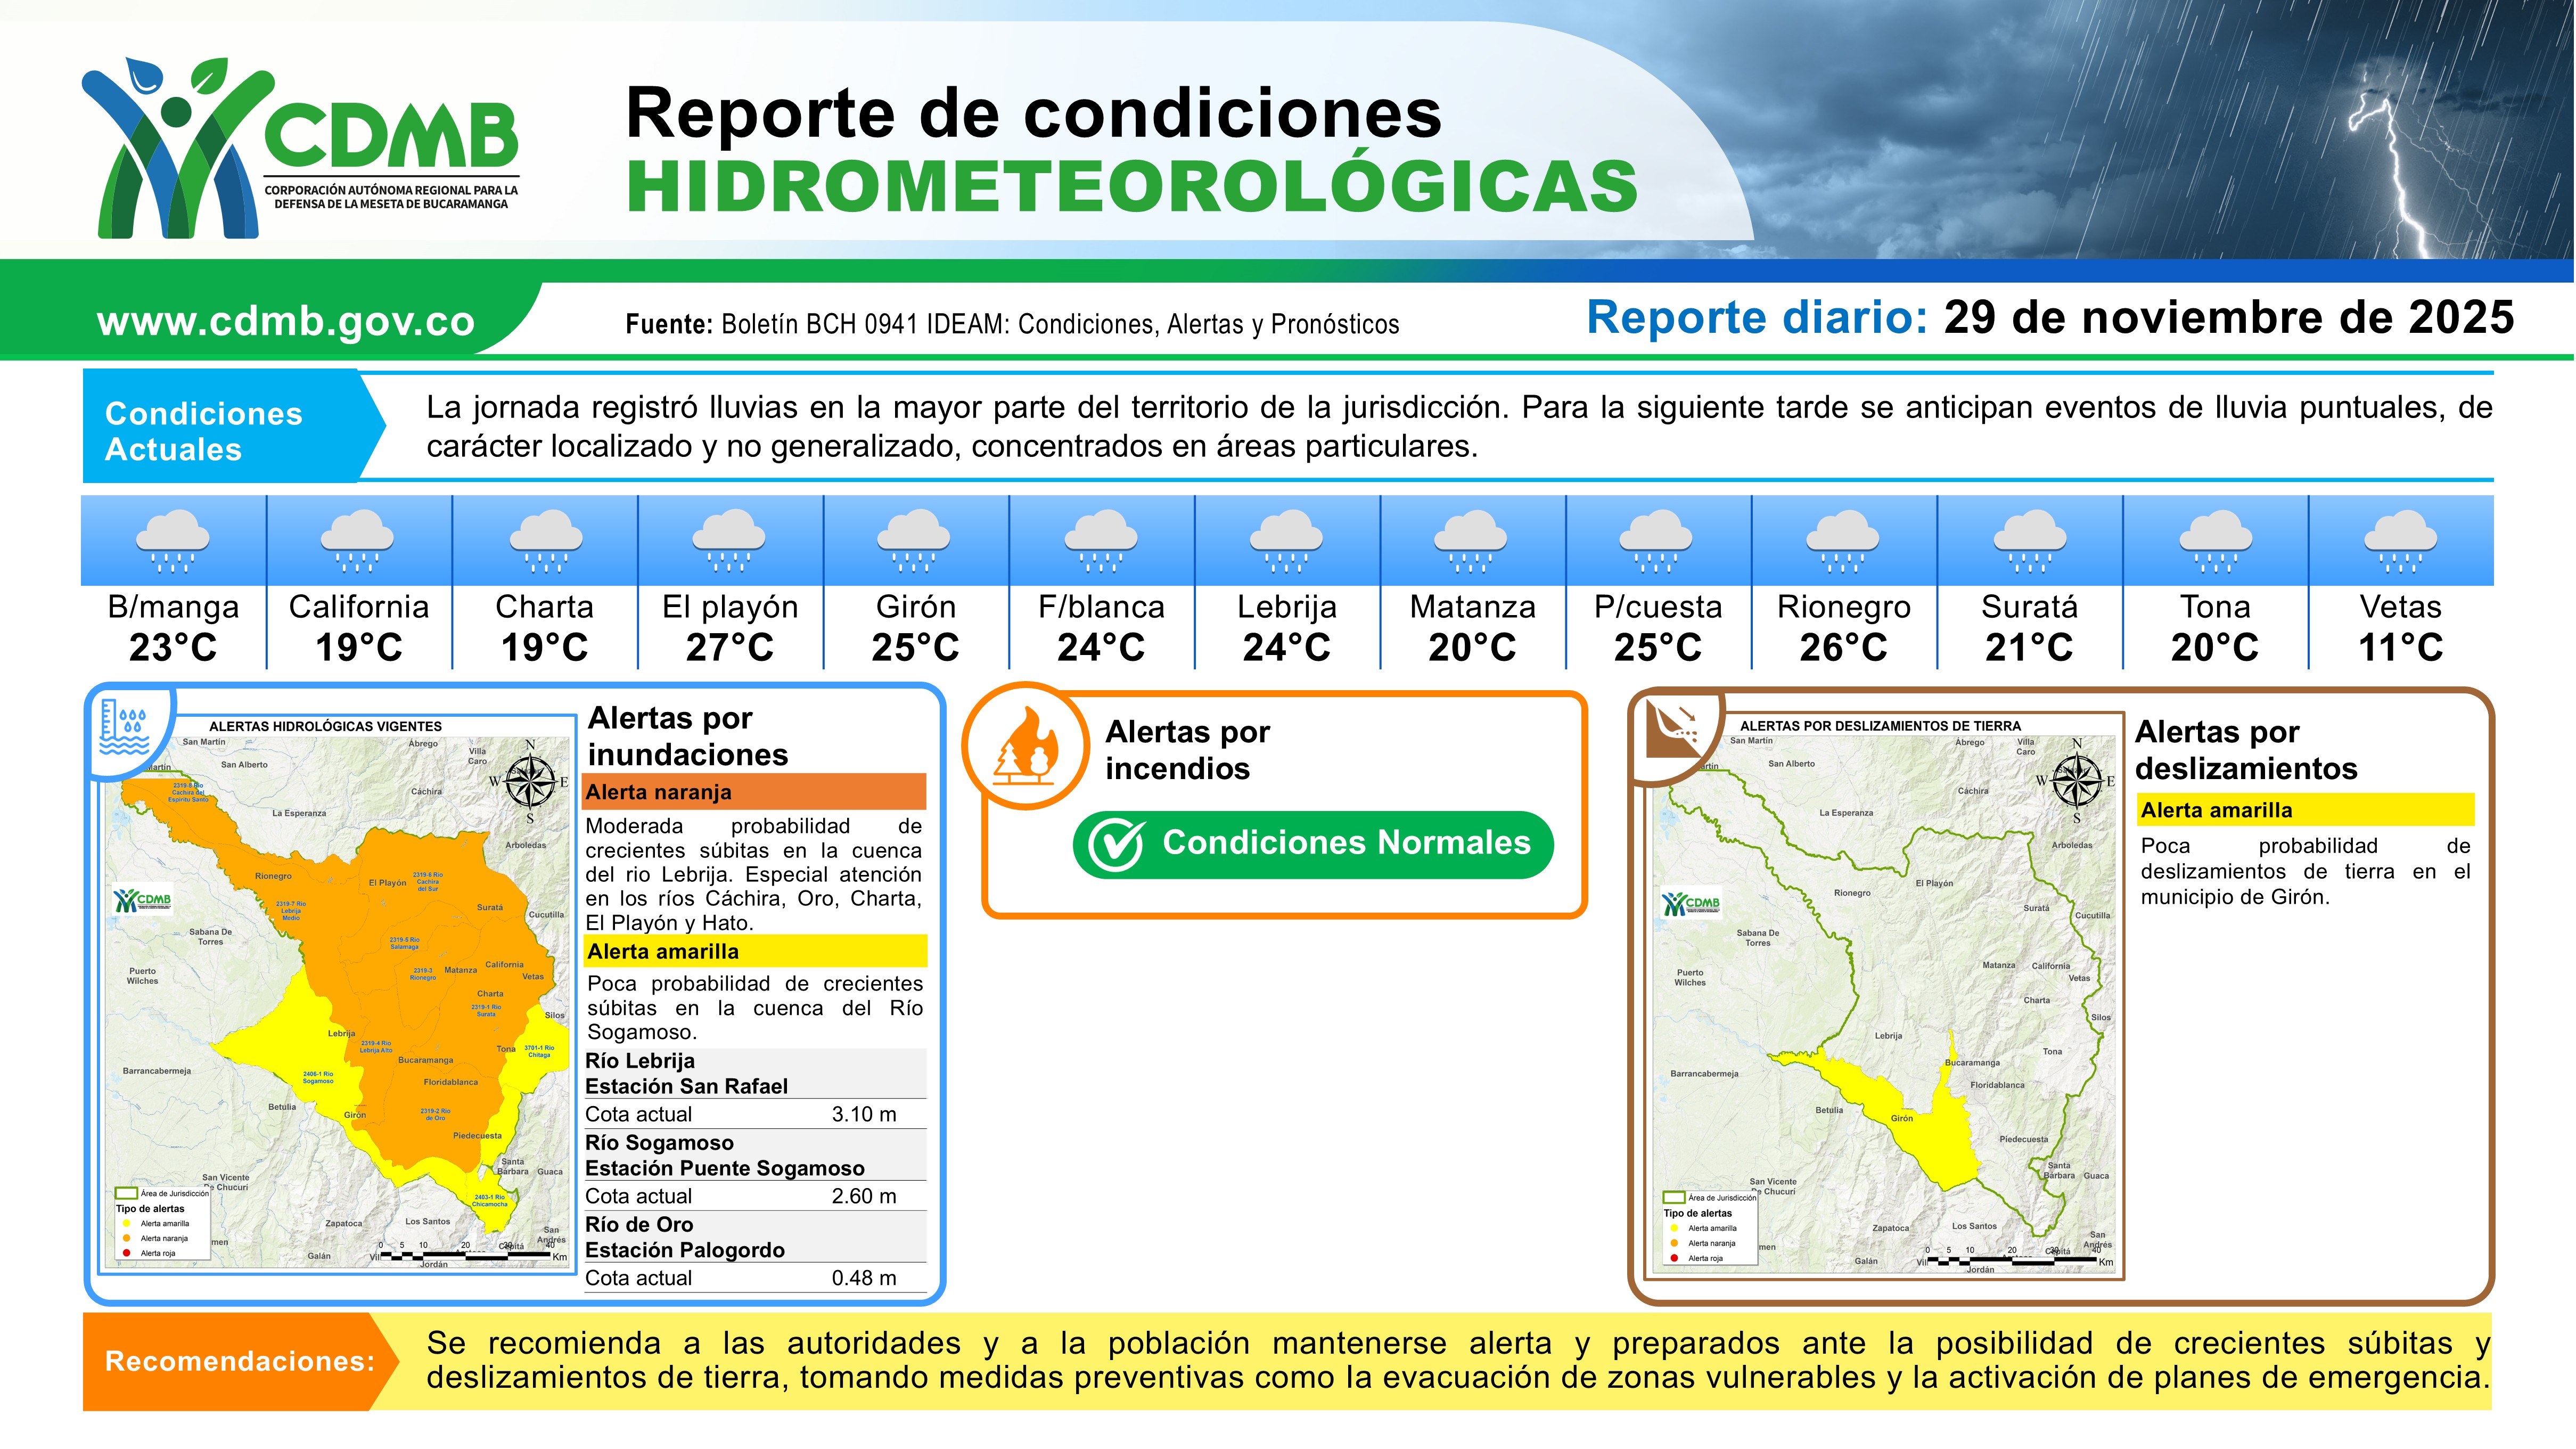Click the landslide alert icon
The image size is (2576, 1449).
(1673, 730)
